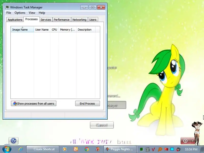Click the gray picture tray icon
The width and height of the screenshot is (204, 153).
click(147, 149)
